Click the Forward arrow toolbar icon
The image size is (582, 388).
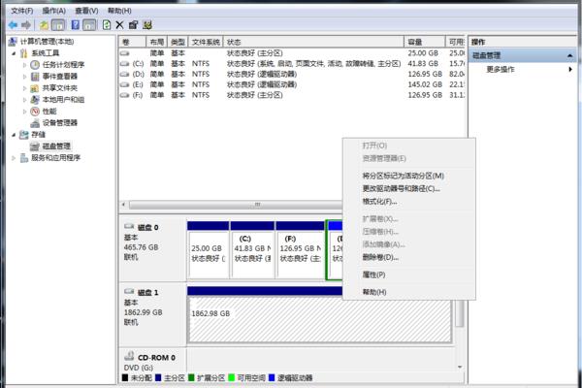tap(26, 25)
